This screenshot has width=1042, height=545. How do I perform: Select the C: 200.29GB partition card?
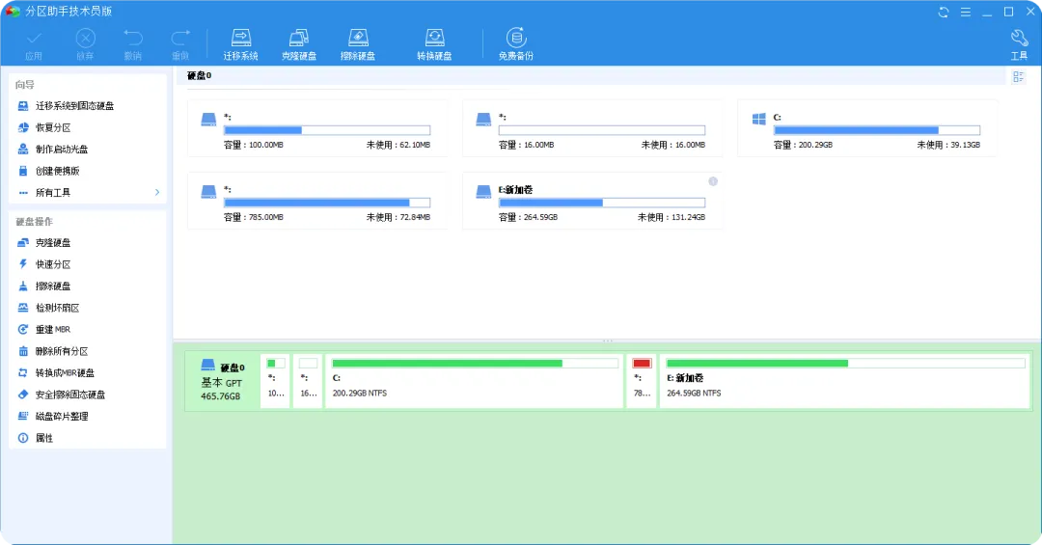click(x=867, y=128)
